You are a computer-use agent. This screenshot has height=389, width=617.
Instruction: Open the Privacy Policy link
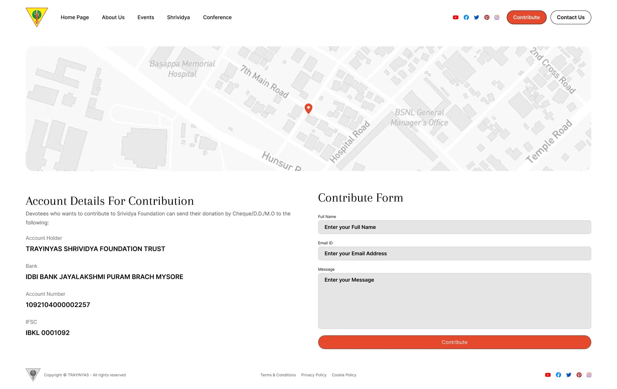click(314, 375)
